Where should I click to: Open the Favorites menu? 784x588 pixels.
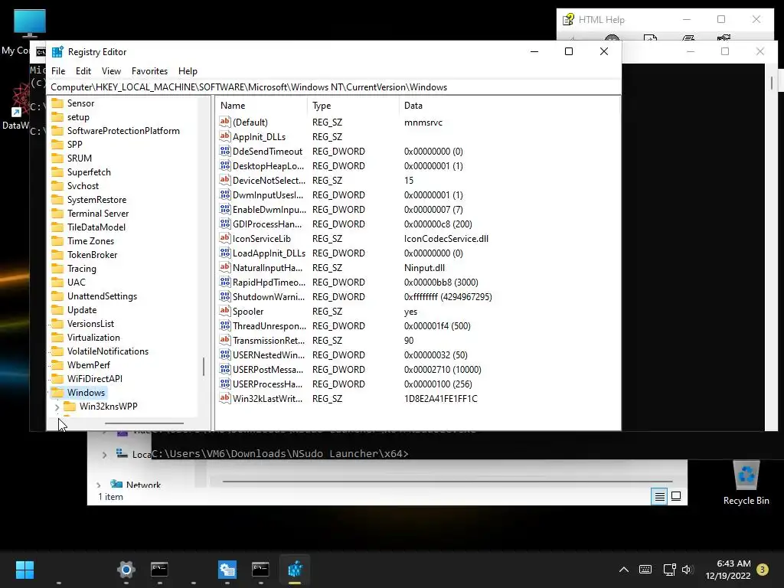point(149,71)
